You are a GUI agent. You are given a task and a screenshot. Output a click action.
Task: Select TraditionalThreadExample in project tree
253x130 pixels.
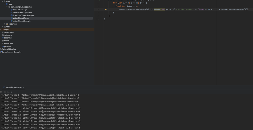pos(23,16)
